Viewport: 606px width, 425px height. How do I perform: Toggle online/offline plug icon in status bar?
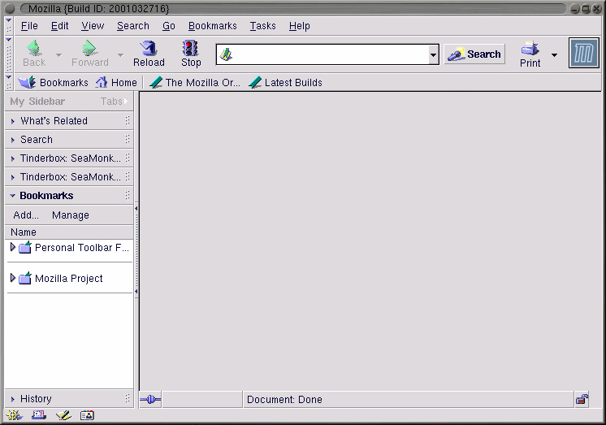point(150,399)
